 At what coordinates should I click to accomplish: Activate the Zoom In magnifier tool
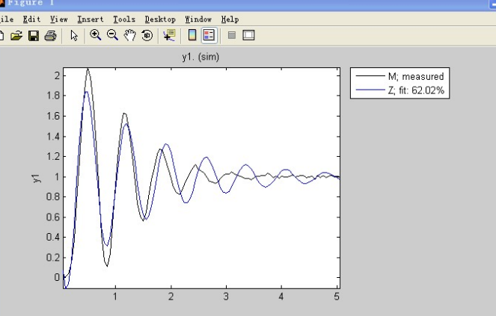(95, 35)
